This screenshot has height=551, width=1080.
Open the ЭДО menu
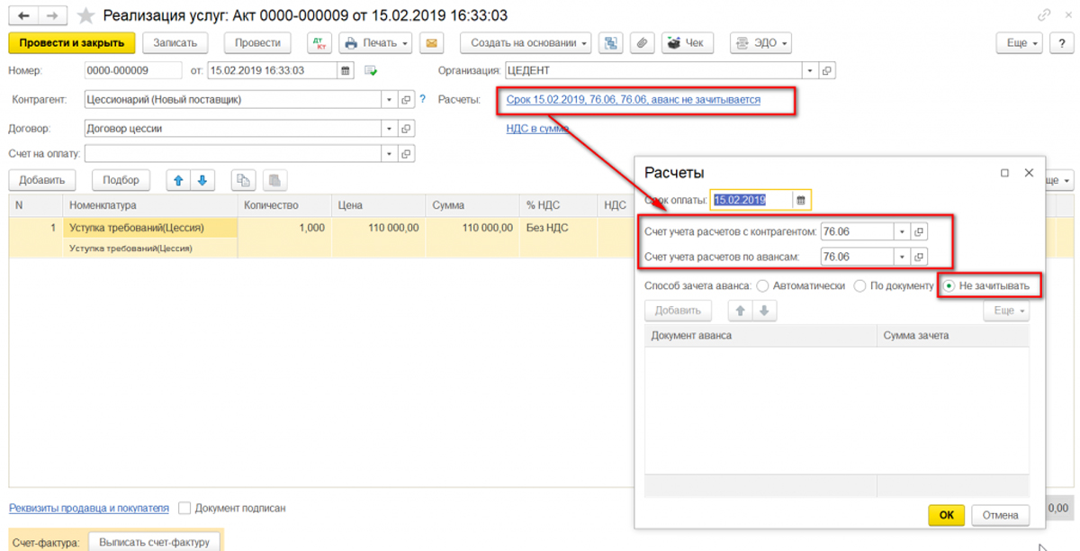click(x=760, y=42)
